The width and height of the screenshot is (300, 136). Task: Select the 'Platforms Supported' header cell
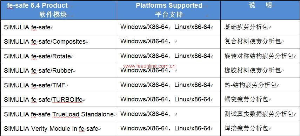coord(169,10)
